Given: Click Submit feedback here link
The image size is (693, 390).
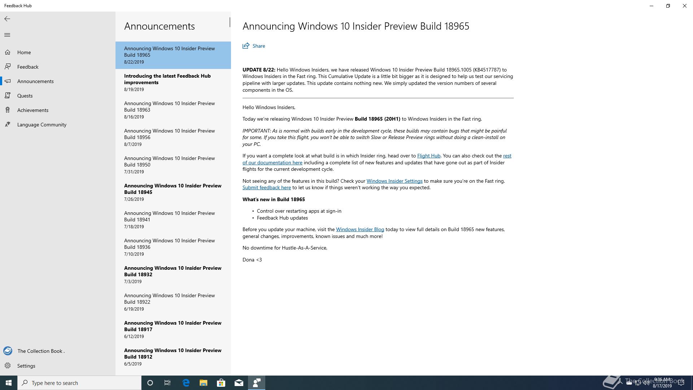Looking at the screenshot, I should (x=266, y=187).
